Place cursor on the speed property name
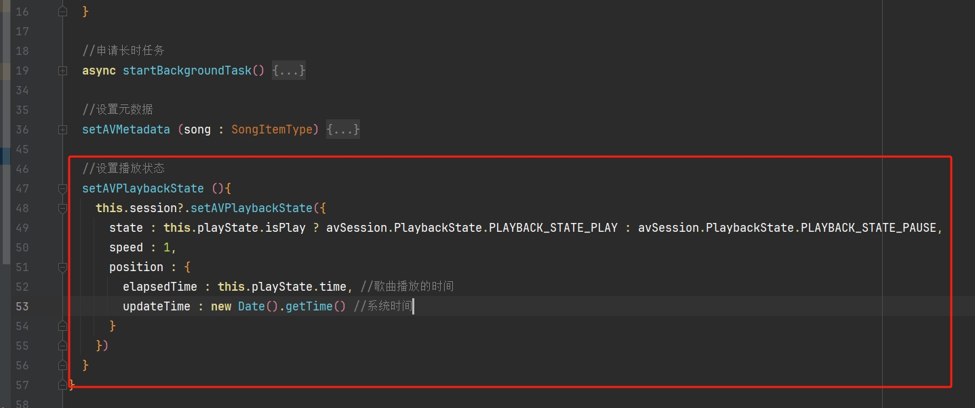975x408 pixels. click(x=126, y=247)
